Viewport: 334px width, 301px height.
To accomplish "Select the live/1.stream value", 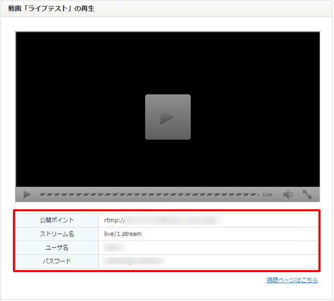I will 123,233.
